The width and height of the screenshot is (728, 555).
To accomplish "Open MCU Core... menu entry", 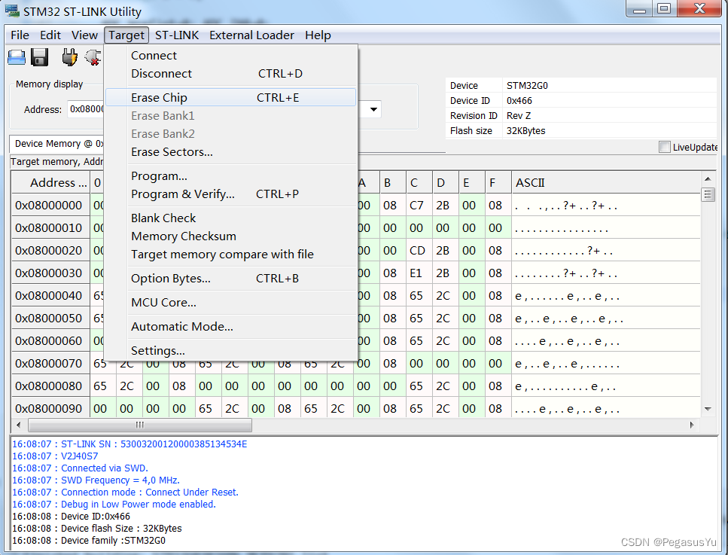I will (x=231, y=303).
